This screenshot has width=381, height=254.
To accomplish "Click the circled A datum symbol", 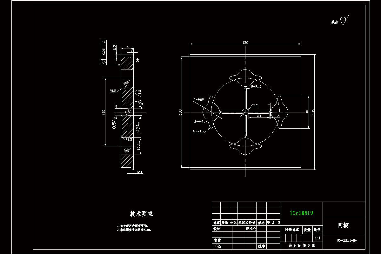I will [137, 60].
